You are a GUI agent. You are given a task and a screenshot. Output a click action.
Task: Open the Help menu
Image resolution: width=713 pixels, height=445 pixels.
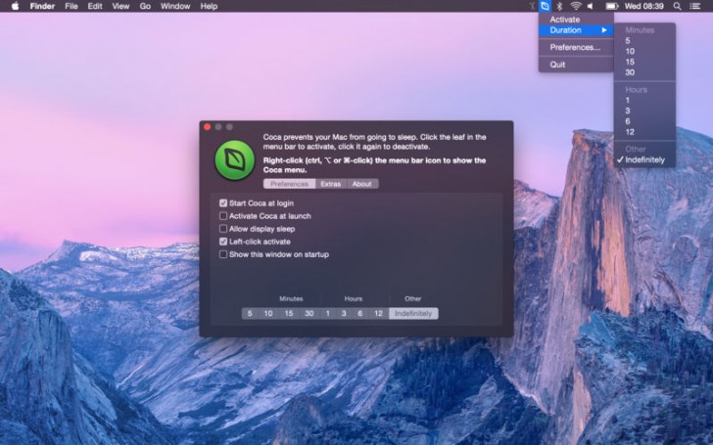pyautogui.click(x=209, y=6)
